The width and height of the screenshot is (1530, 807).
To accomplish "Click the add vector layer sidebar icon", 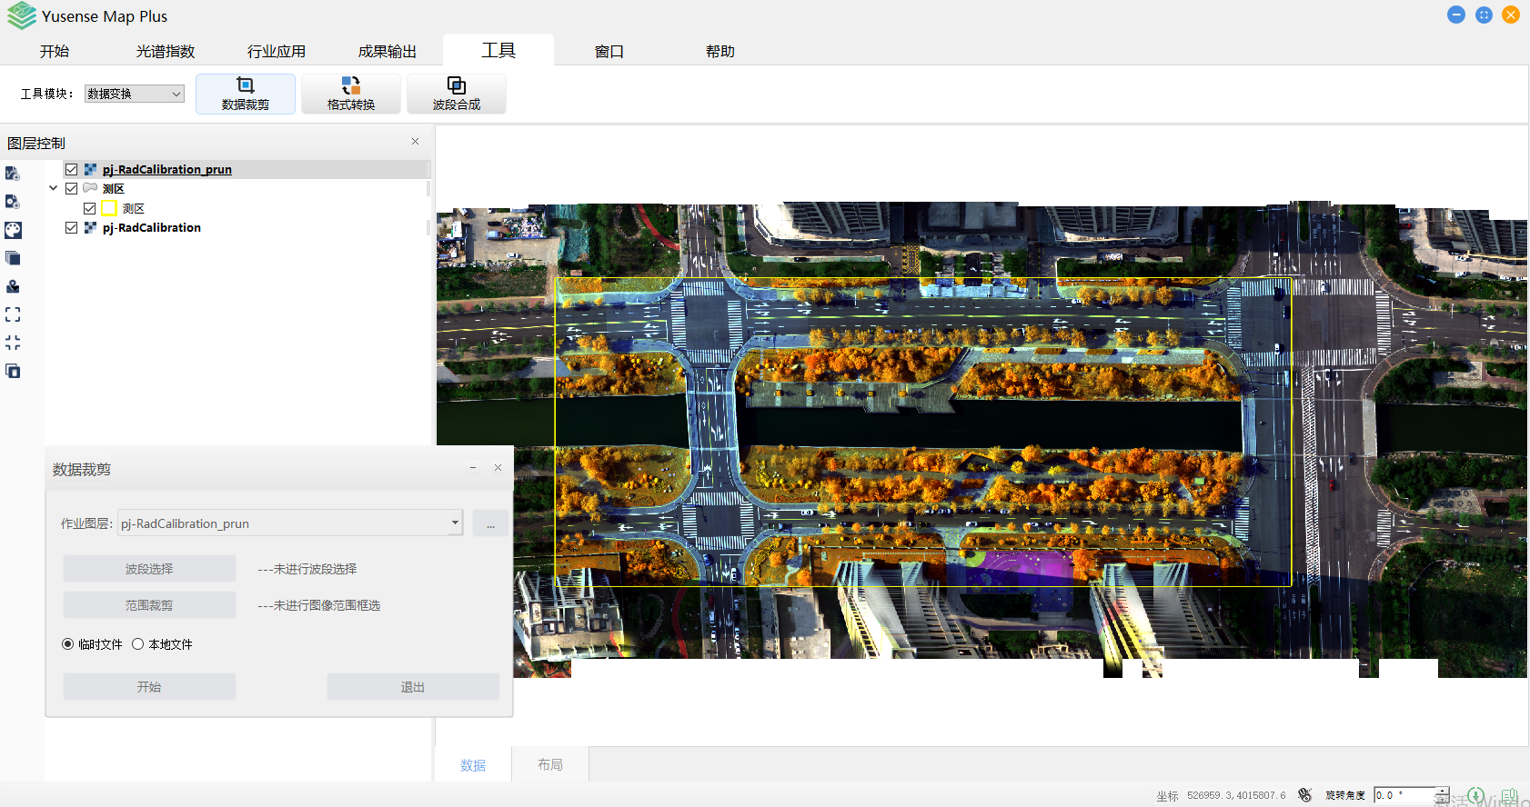I will tap(13, 174).
